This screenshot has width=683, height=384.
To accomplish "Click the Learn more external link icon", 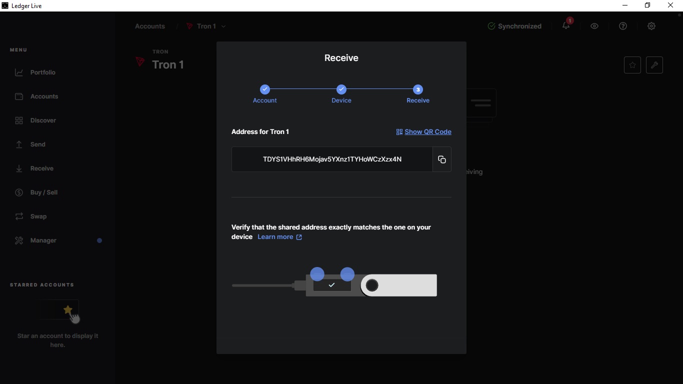I will 299,237.
